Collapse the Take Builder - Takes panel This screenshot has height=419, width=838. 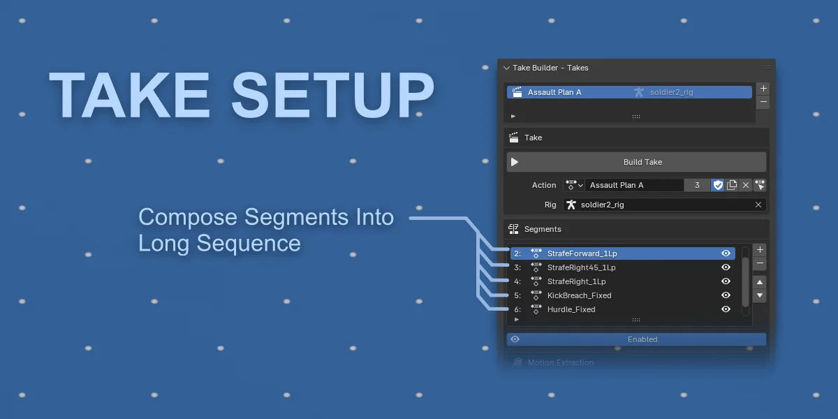click(x=505, y=68)
